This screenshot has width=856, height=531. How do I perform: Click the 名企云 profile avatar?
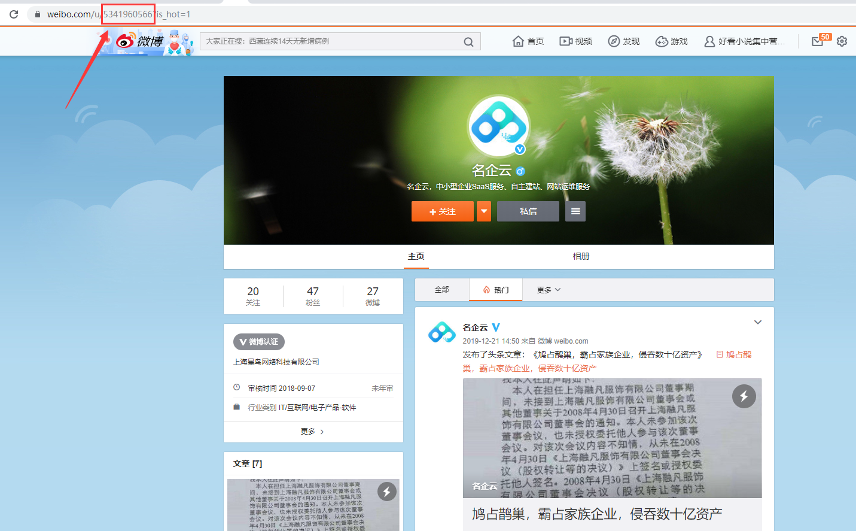(x=498, y=126)
